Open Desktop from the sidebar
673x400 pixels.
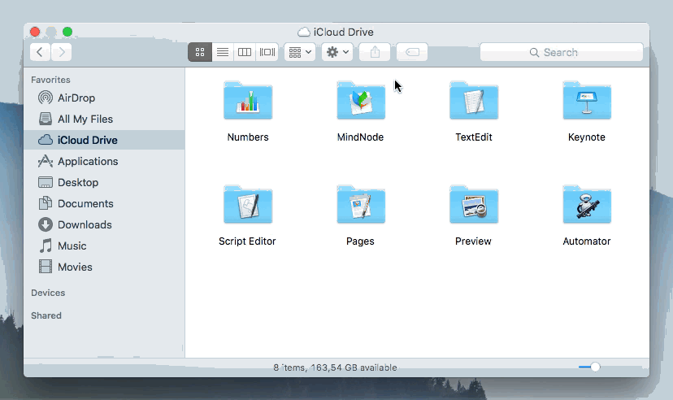[x=104, y=182]
